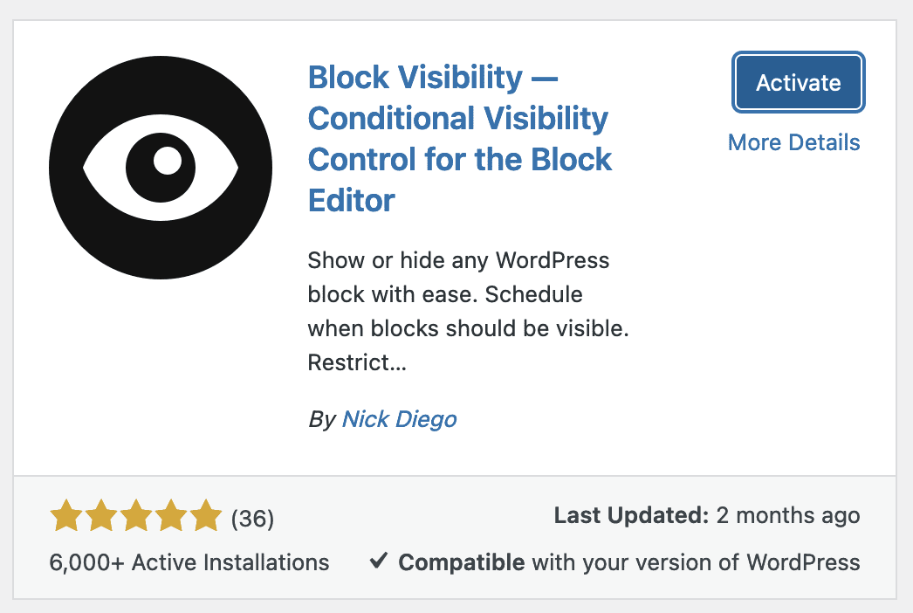Image resolution: width=913 pixels, height=613 pixels.
Task: Click the 'Last Updated:' label
Action: [x=631, y=515]
